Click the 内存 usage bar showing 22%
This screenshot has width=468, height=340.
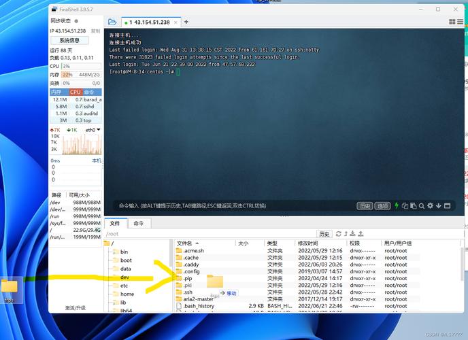tap(81, 75)
